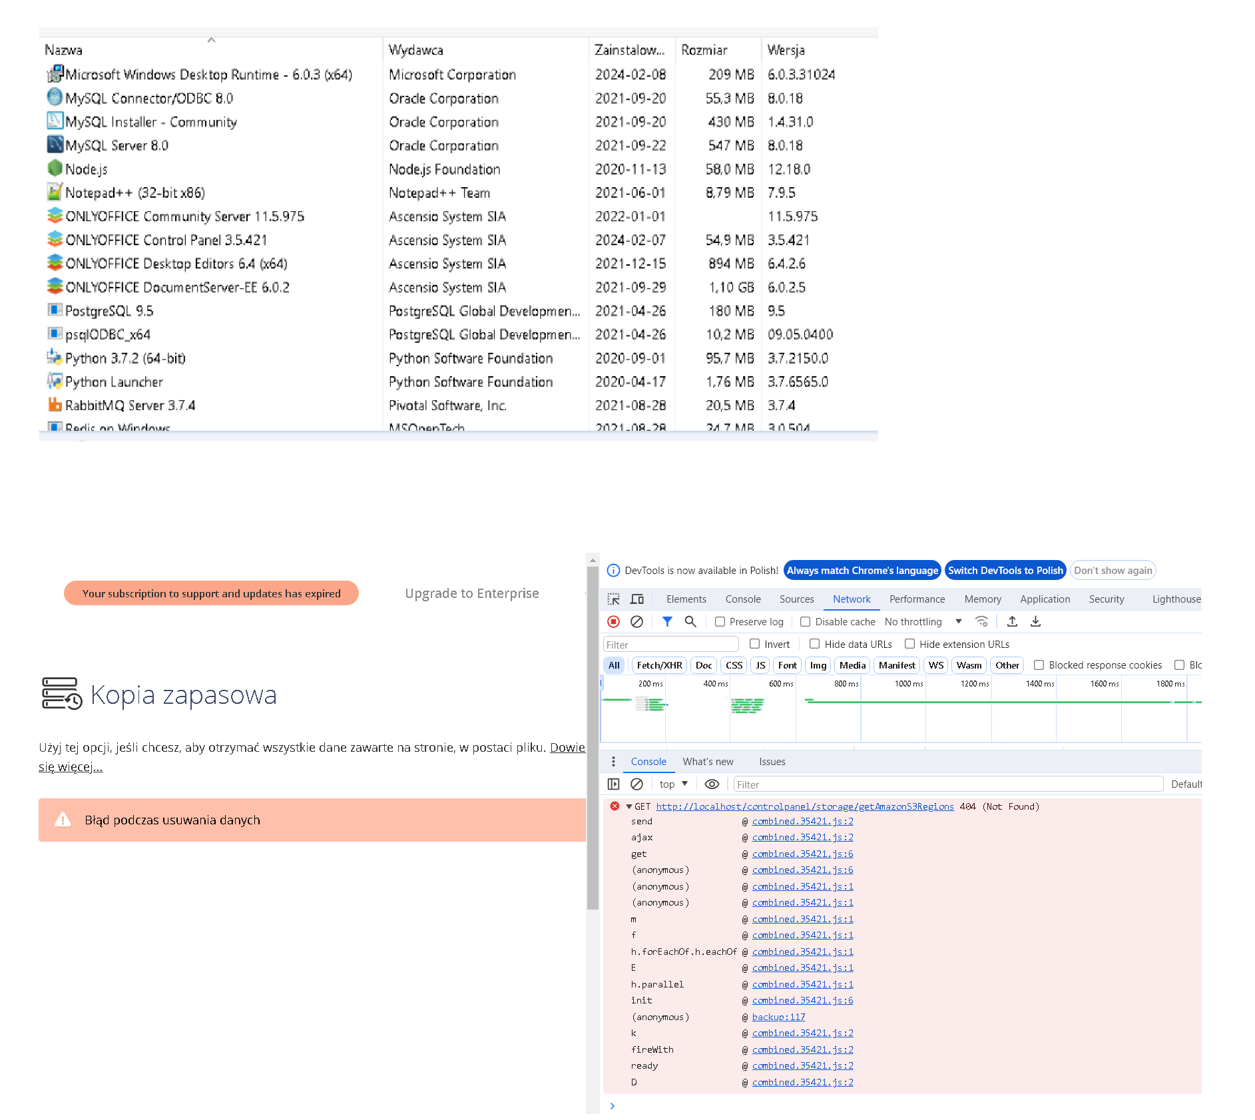Viewport: 1255px width, 1120px height.
Task: Clear the network log
Action: [x=637, y=622]
